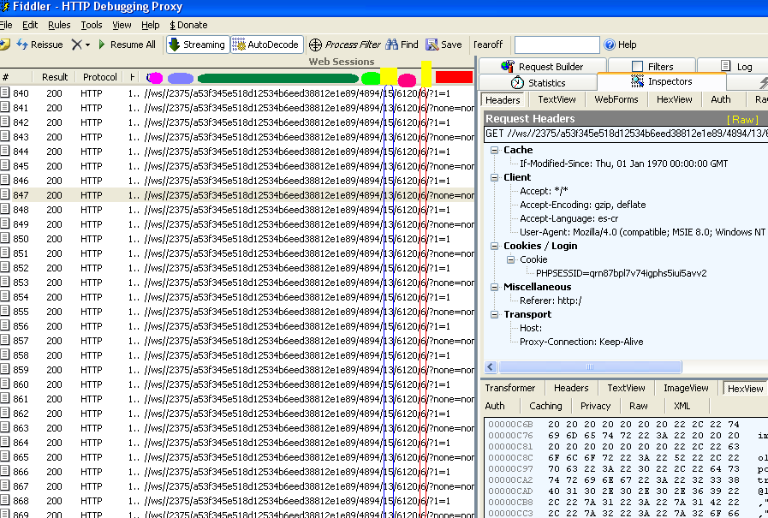The height and width of the screenshot is (518, 768).
Task: Click the Remove X toolbar icon
Action: (x=76, y=45)
